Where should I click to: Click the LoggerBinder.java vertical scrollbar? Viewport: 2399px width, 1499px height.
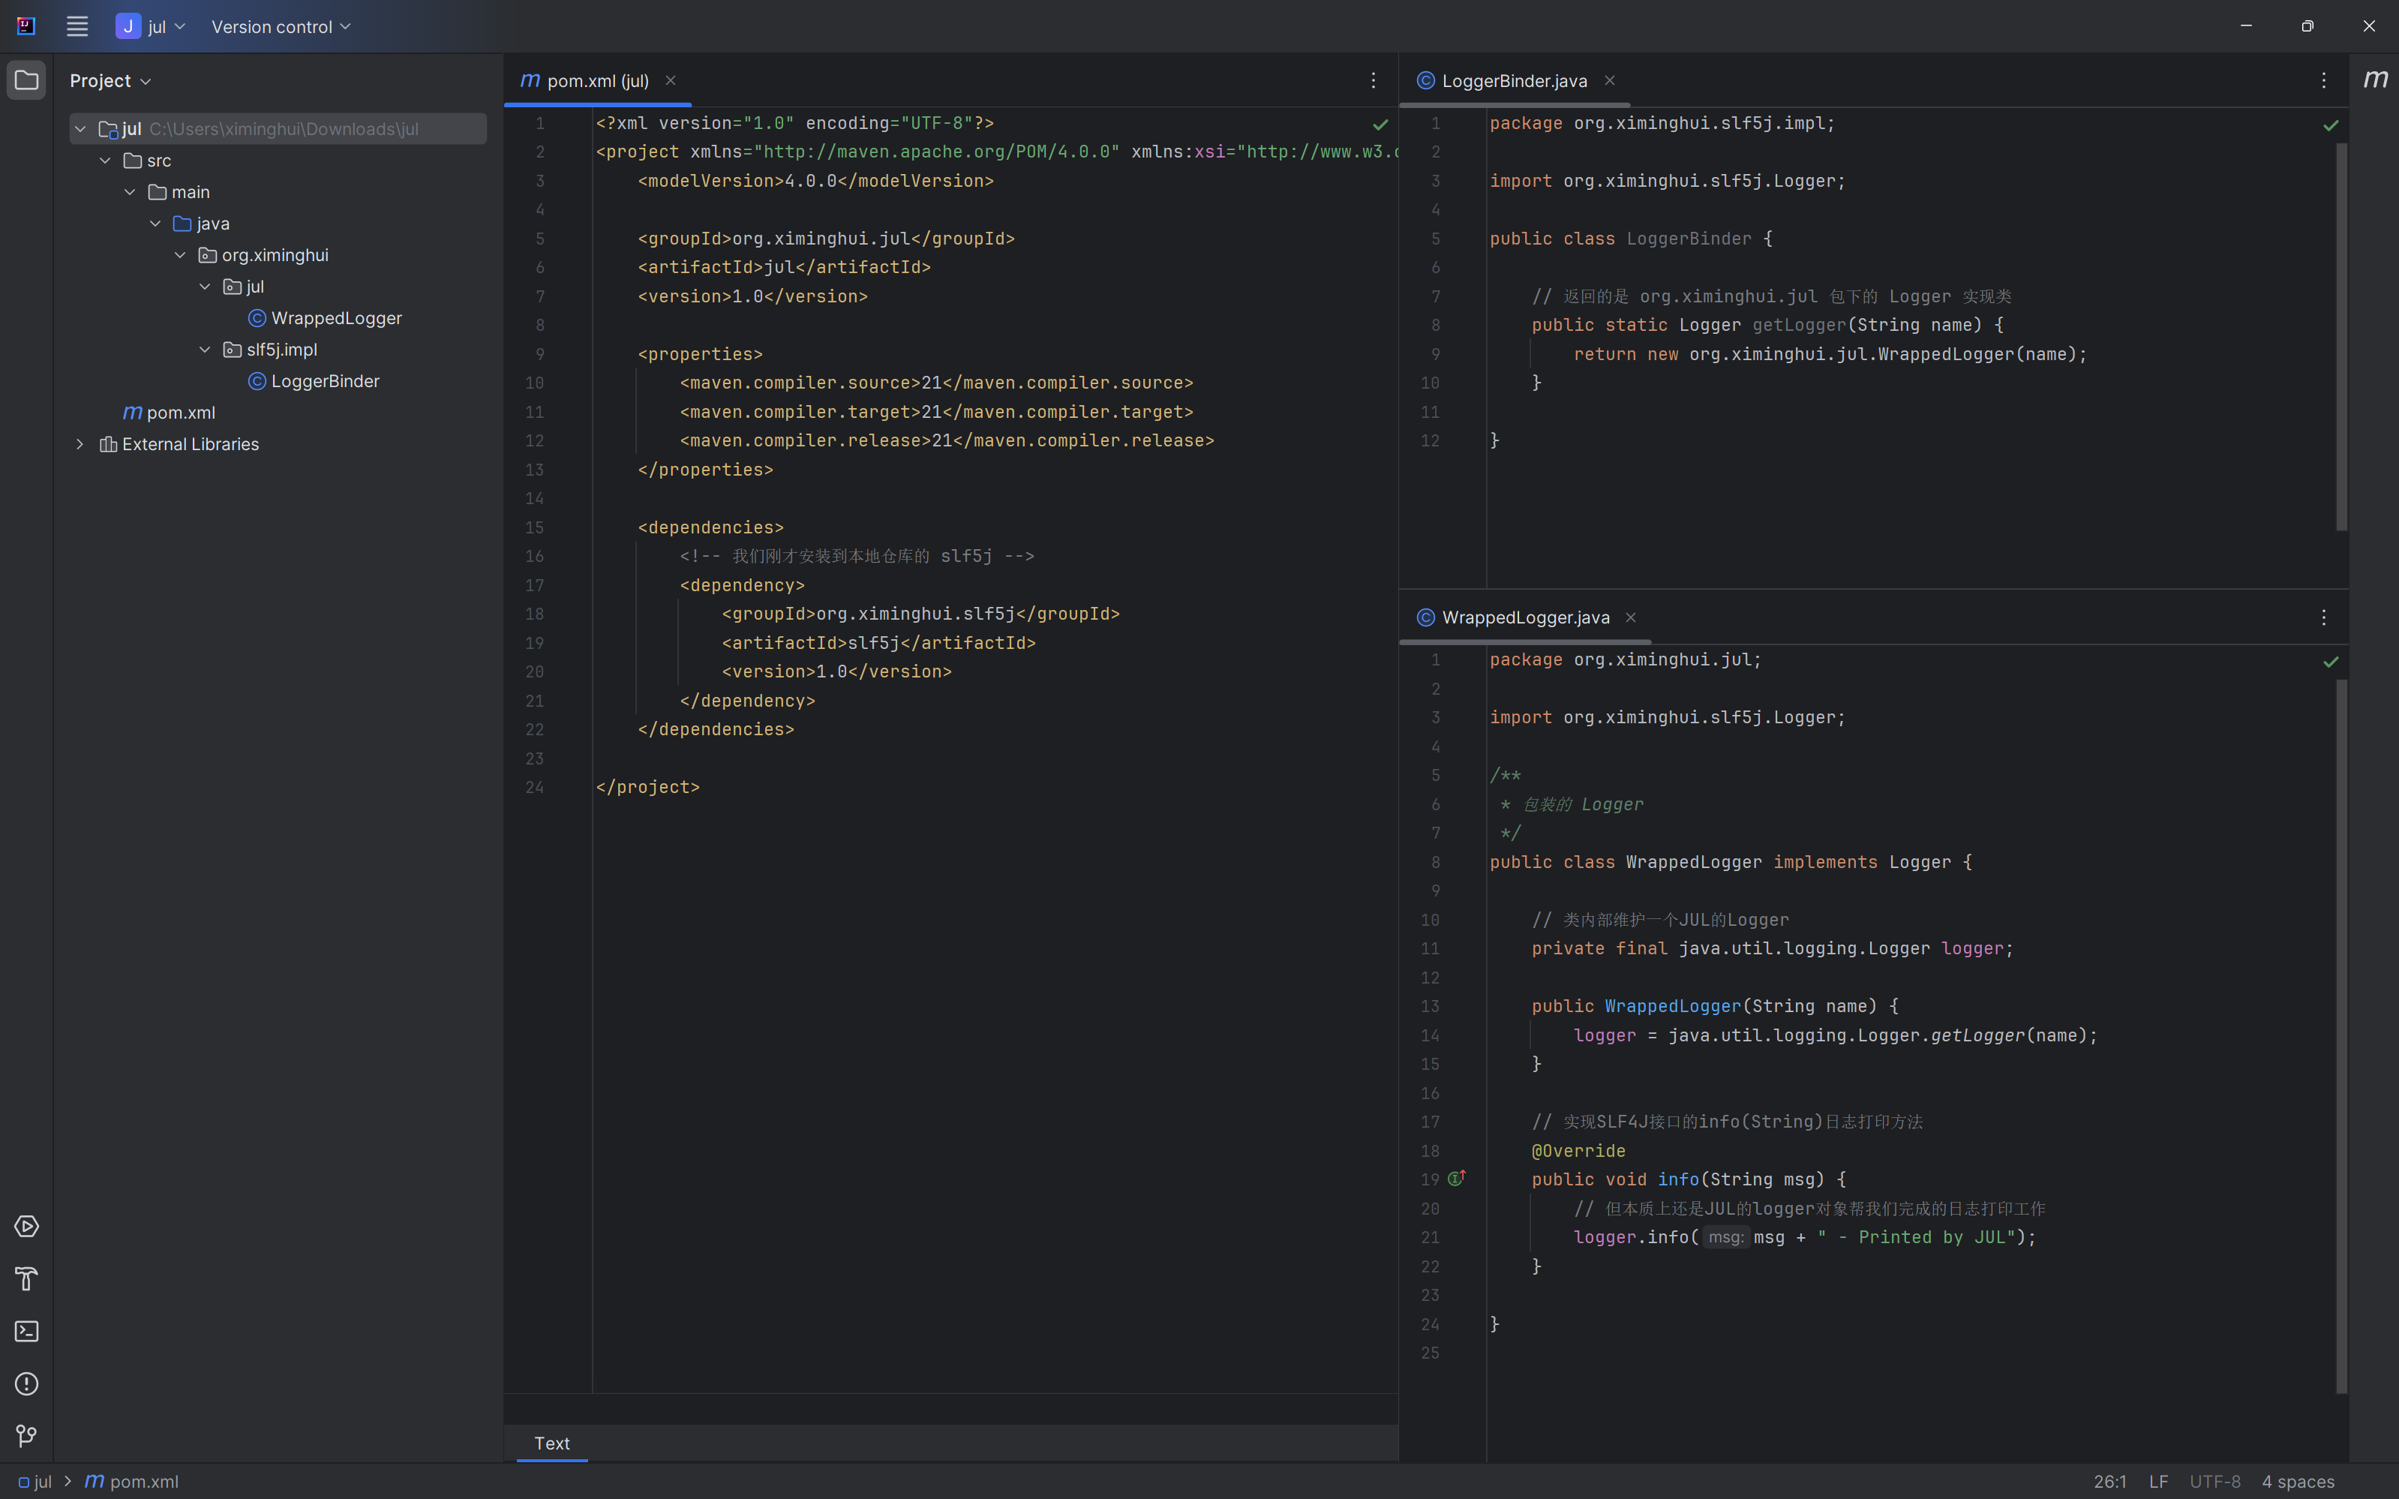pyautogui.click(x=2340, y=337)
